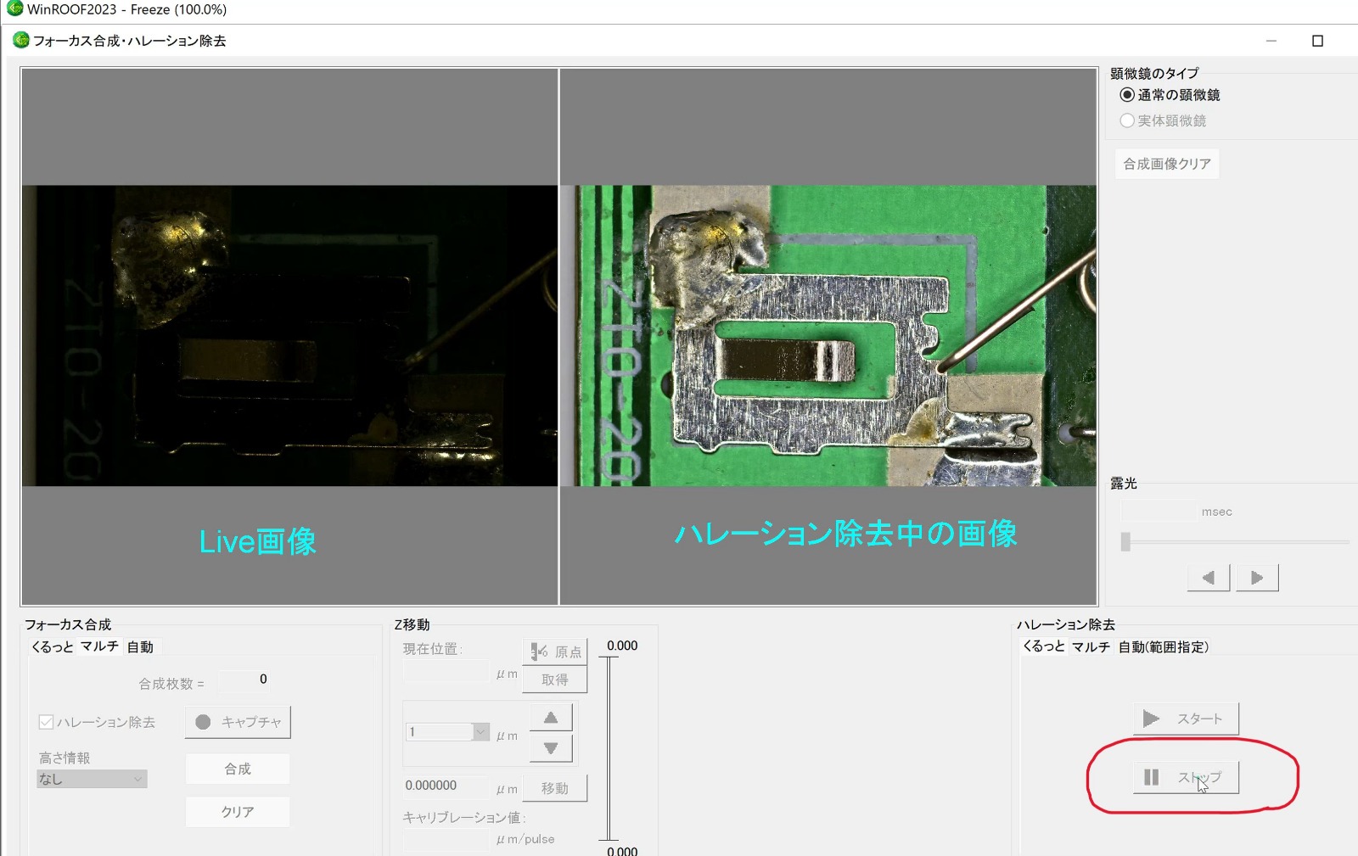The width and height of the screenshot is (1358, 856).
Task: Click the Stop pause button
Action: [1186, 777]
